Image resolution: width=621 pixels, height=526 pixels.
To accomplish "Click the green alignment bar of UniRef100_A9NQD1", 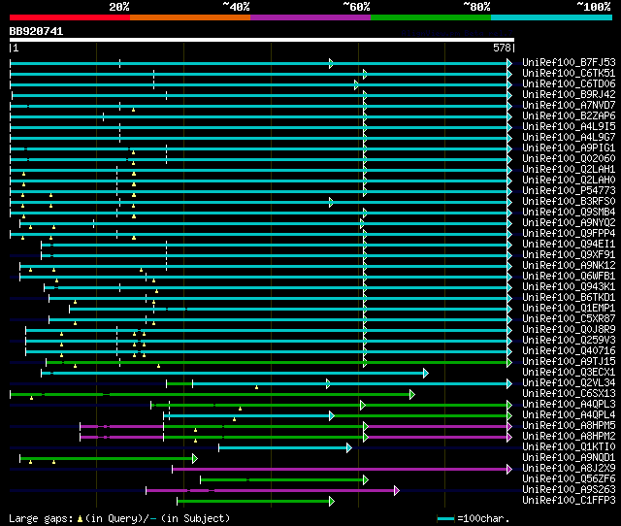I will pyautogui.click(x=108, y=459).
